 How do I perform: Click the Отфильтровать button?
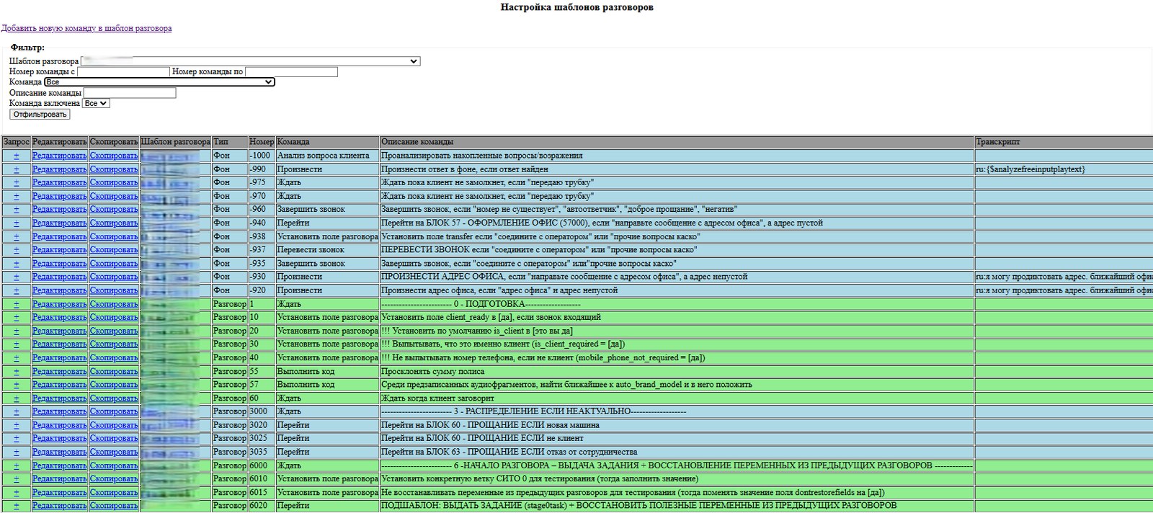point(40,115)
